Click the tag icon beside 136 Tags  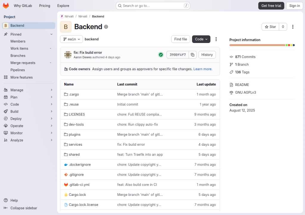click(231, 72)
